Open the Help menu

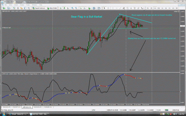pos(41,5)
